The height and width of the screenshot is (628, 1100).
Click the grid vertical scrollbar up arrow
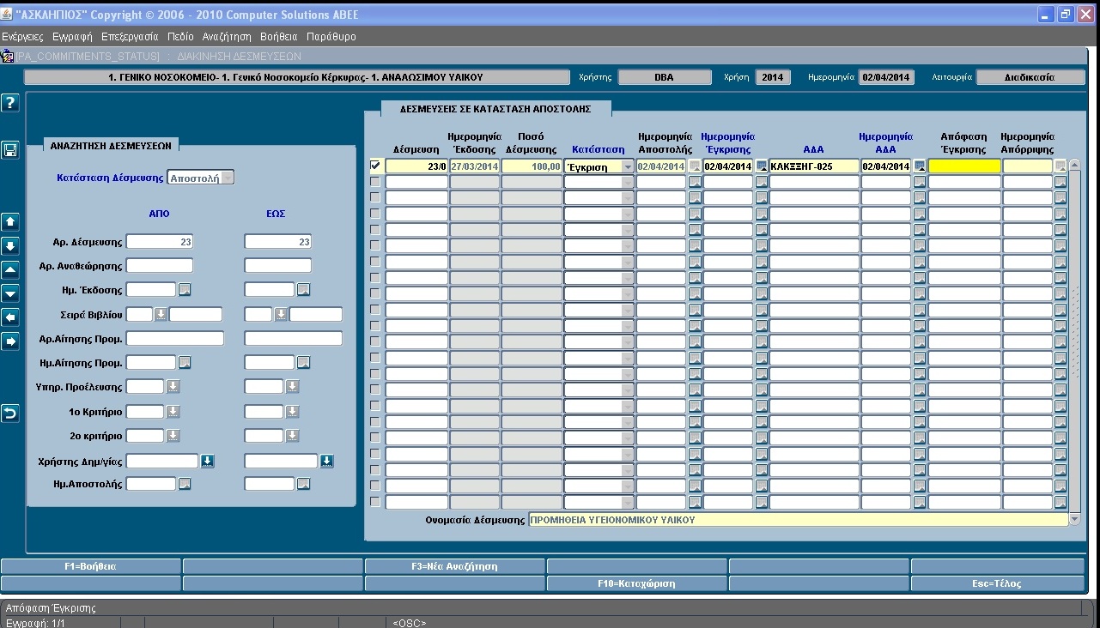click(x=1074, y=165)
